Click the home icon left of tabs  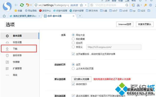pos(4,16)
